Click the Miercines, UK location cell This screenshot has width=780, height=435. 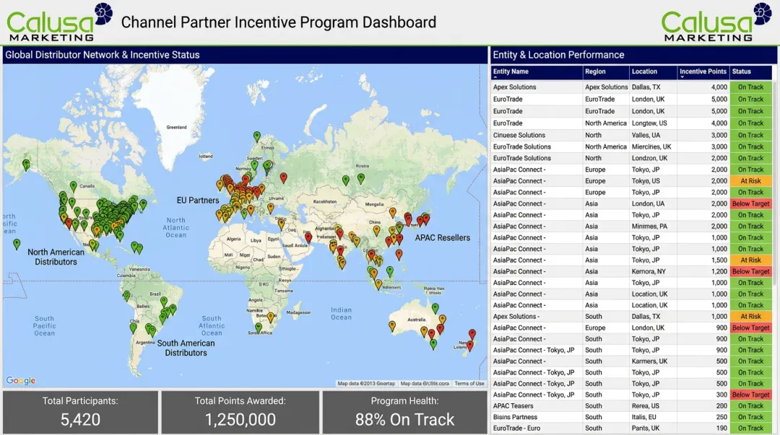tap(651, 146)
